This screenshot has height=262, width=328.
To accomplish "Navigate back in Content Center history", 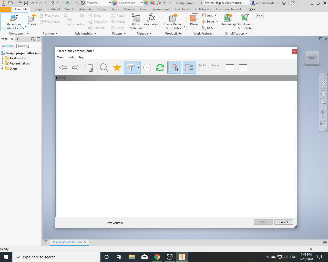I will click(x=63, y=67).
